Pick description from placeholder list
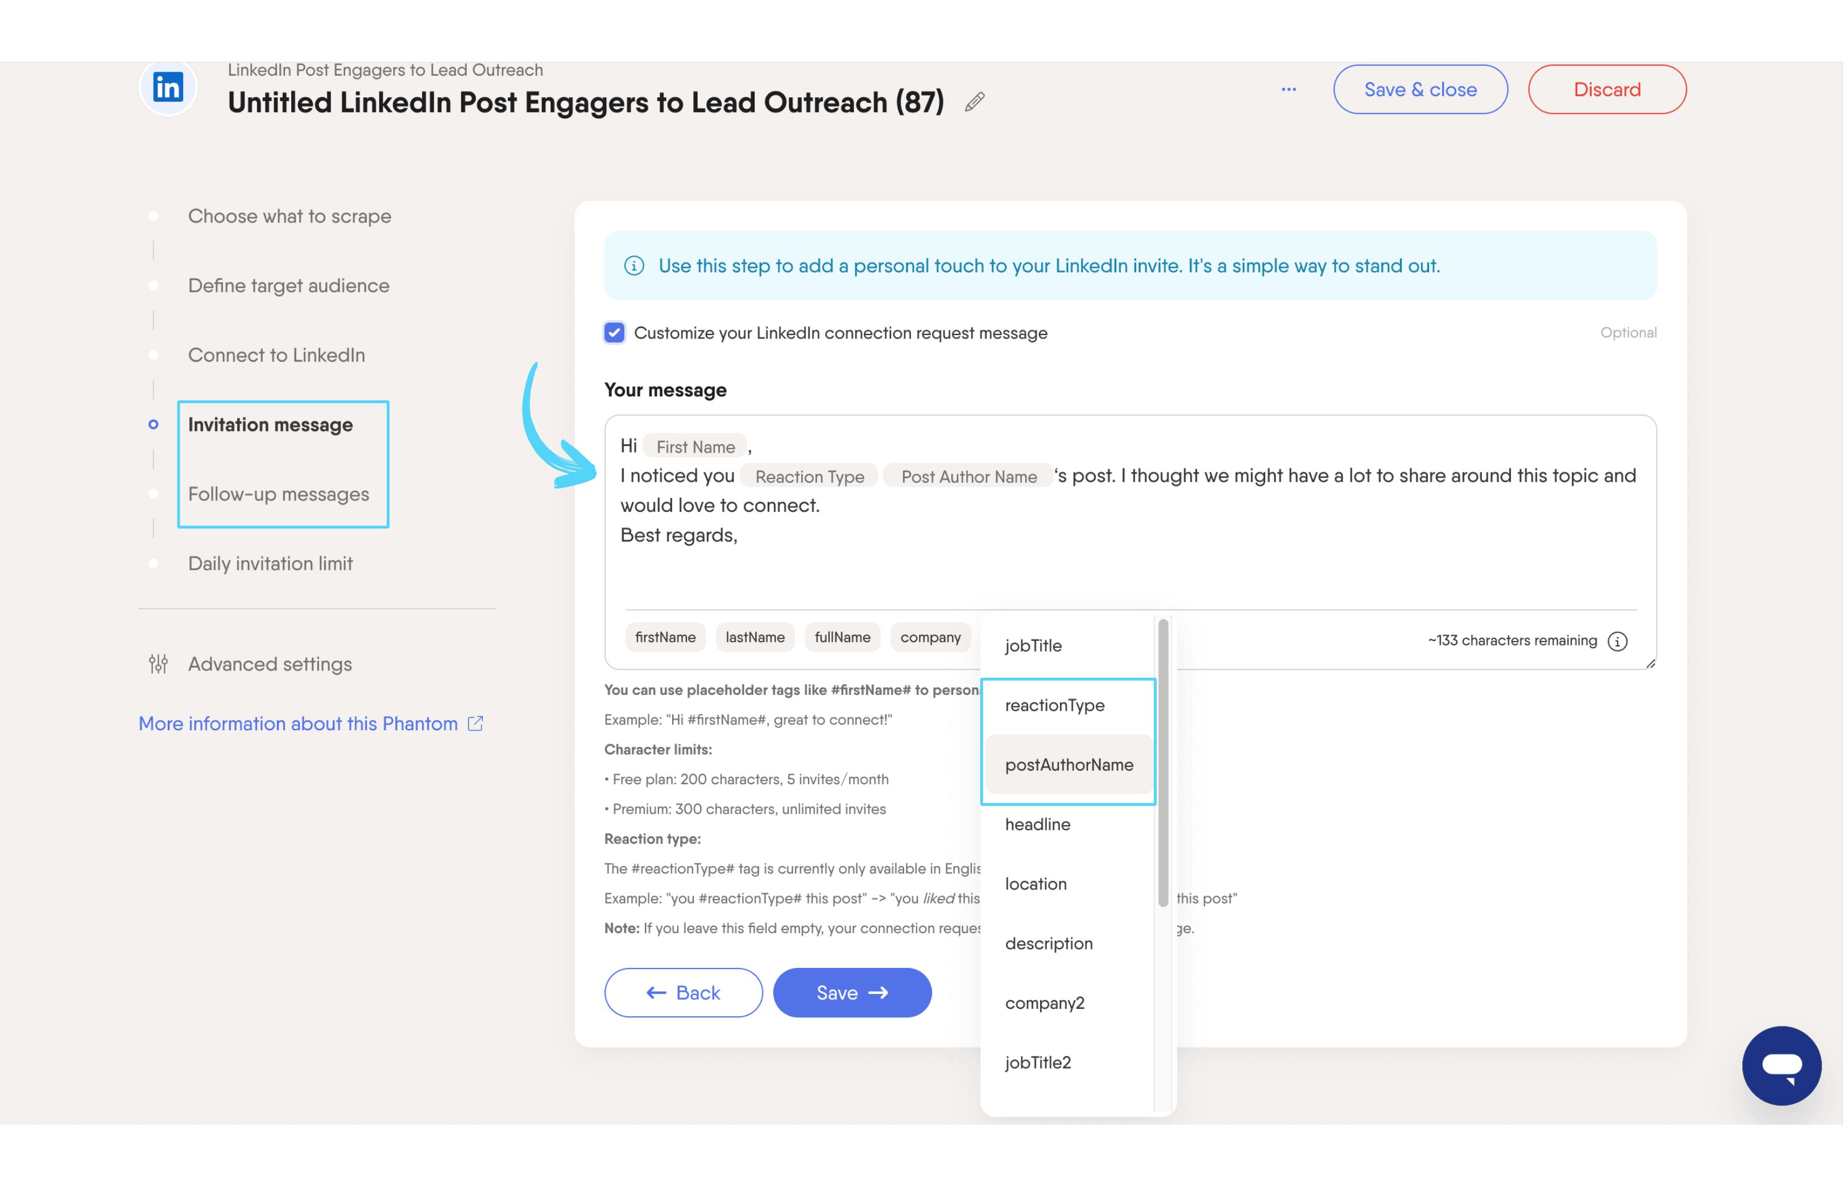 [1069, 944]
